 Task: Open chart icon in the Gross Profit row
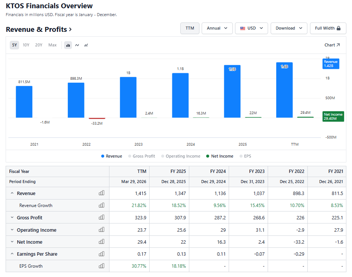102,217
